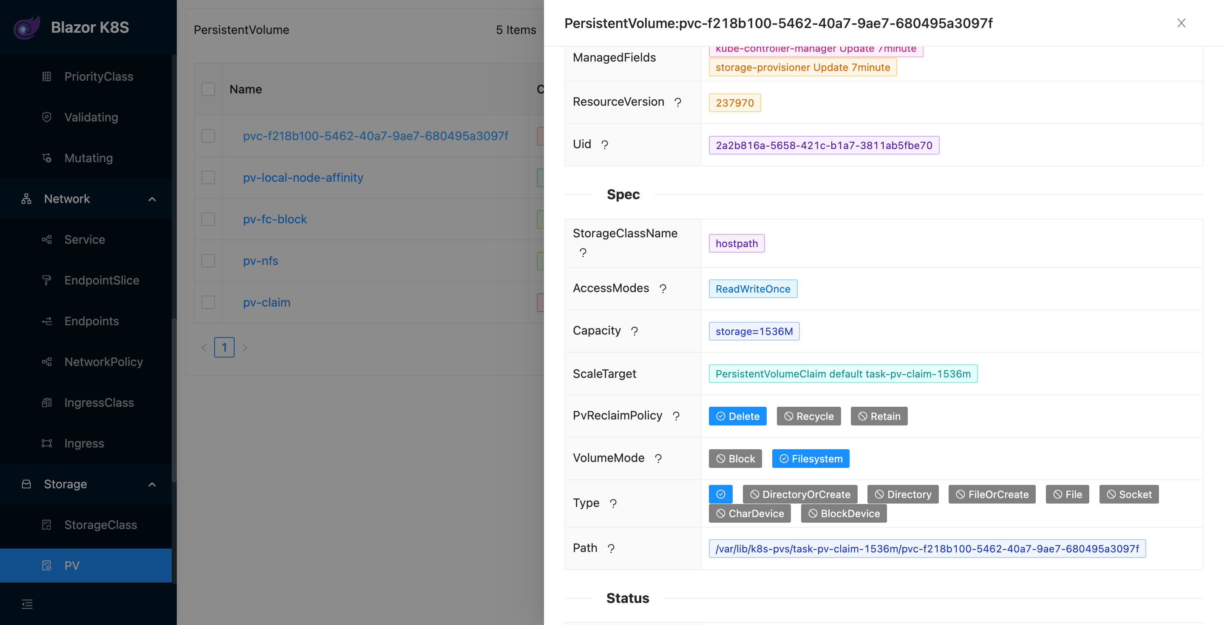Collapse the Storage menu section
This screenshot has height=625, width=1224.
(152, 484)
